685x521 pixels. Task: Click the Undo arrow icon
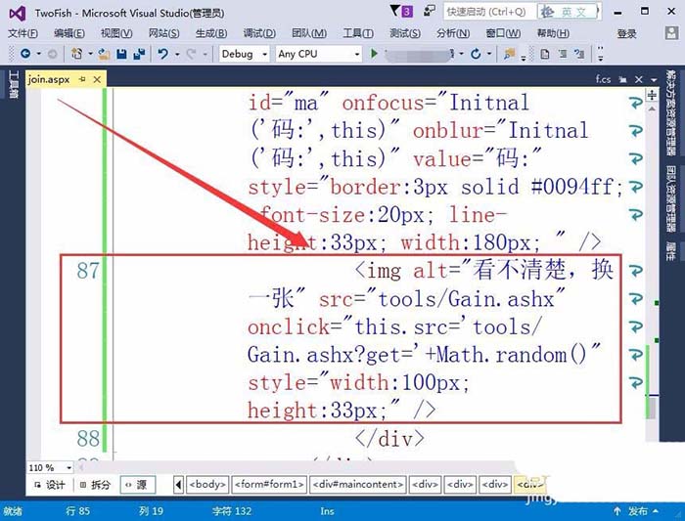pos(163,54)
